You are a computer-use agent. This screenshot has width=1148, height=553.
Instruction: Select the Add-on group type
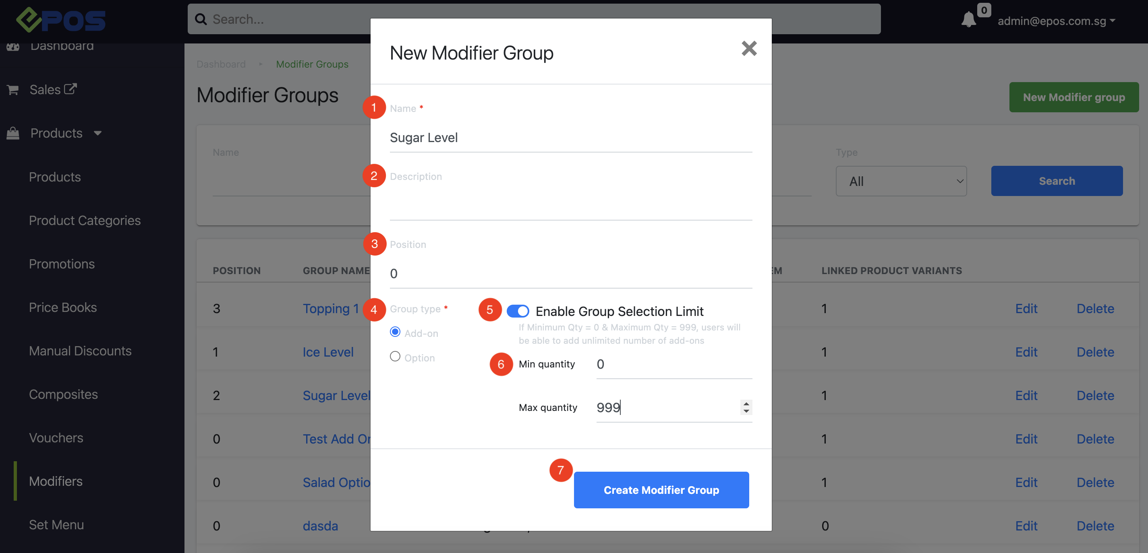(395, 332)
